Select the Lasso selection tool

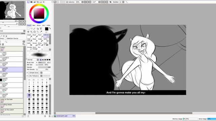31,29
